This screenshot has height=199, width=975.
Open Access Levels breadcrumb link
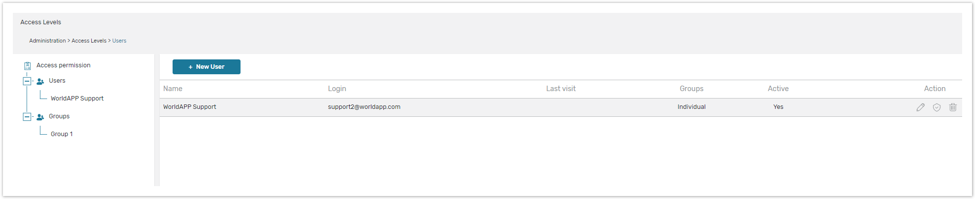click(89, 41)
